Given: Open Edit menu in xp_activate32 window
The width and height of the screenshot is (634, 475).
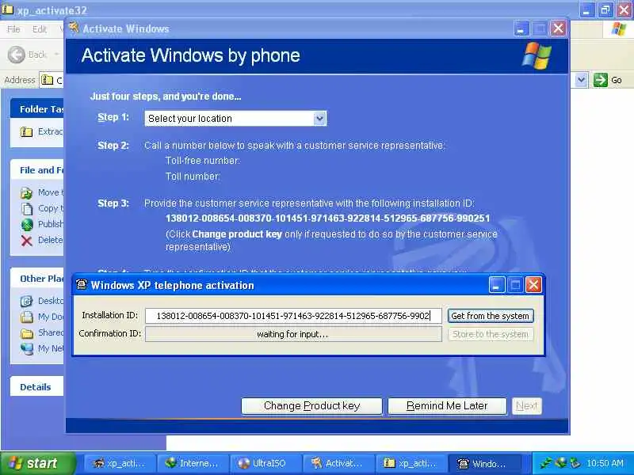Looking at the screenshot, I should point(39,29).
